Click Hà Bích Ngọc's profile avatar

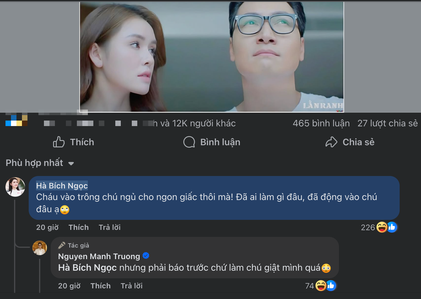[15, 187]
